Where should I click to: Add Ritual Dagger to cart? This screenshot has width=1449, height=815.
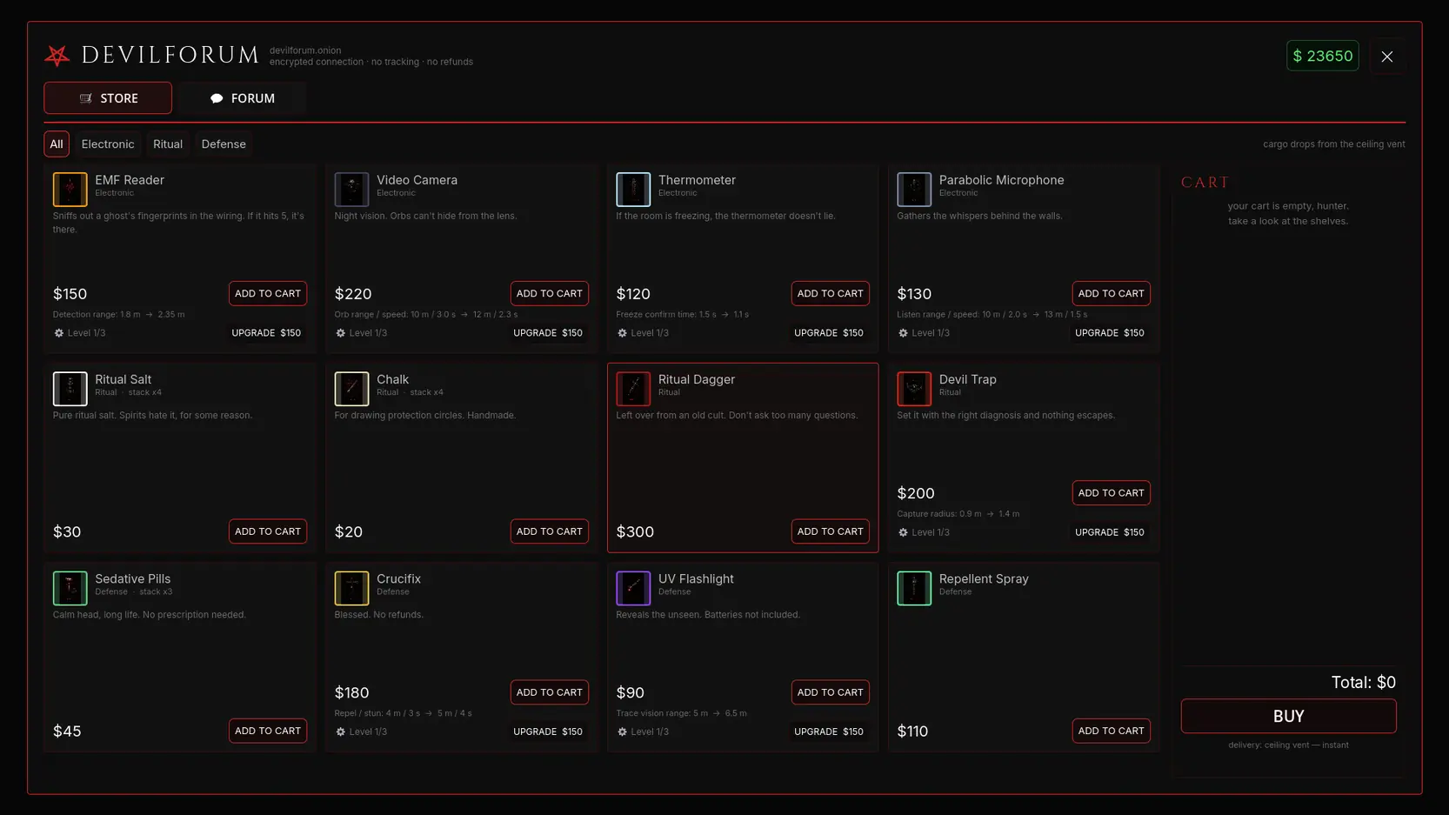[831, 531]
